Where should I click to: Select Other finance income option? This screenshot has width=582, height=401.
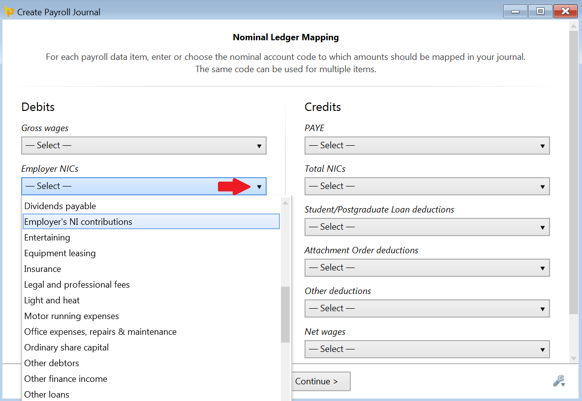pos(151,379)
